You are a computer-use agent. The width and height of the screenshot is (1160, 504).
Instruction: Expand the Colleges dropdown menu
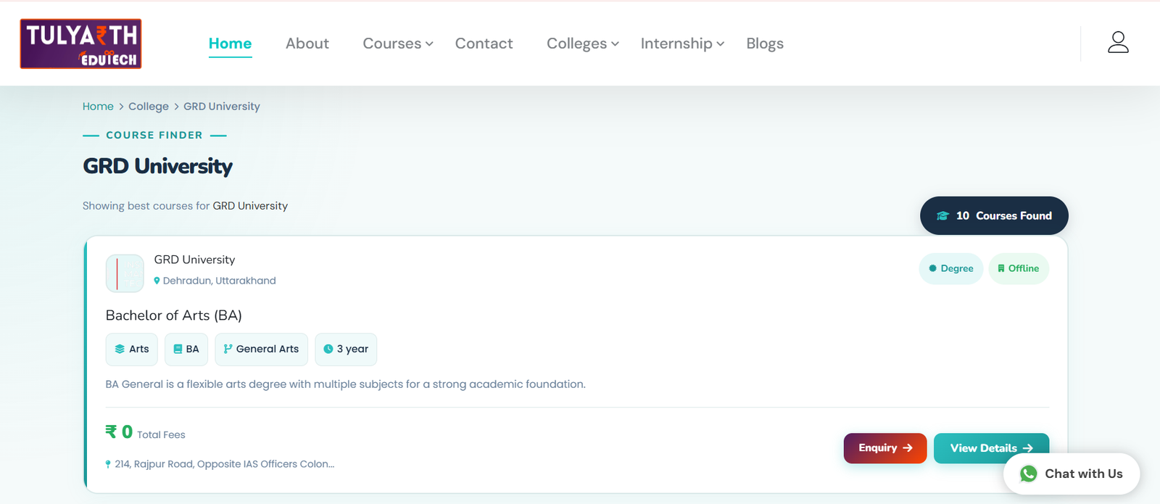coord(583,44)
